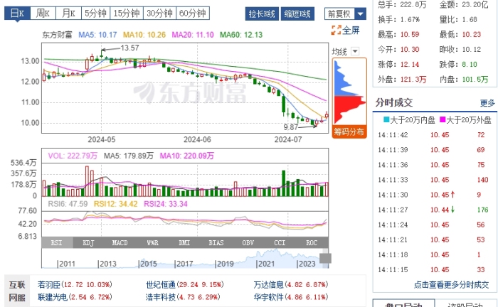Open the 5分钟 chart tab

coord(95,14)
